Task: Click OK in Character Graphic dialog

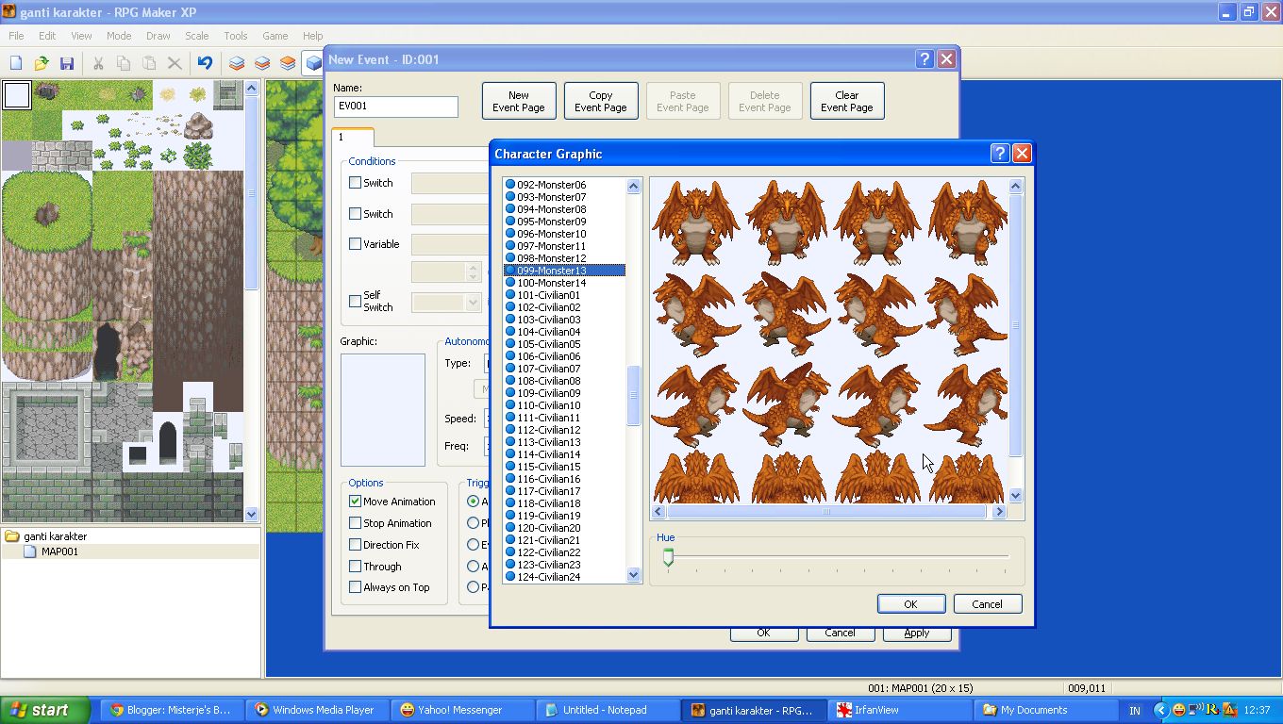Action: (x=910, y=604)
